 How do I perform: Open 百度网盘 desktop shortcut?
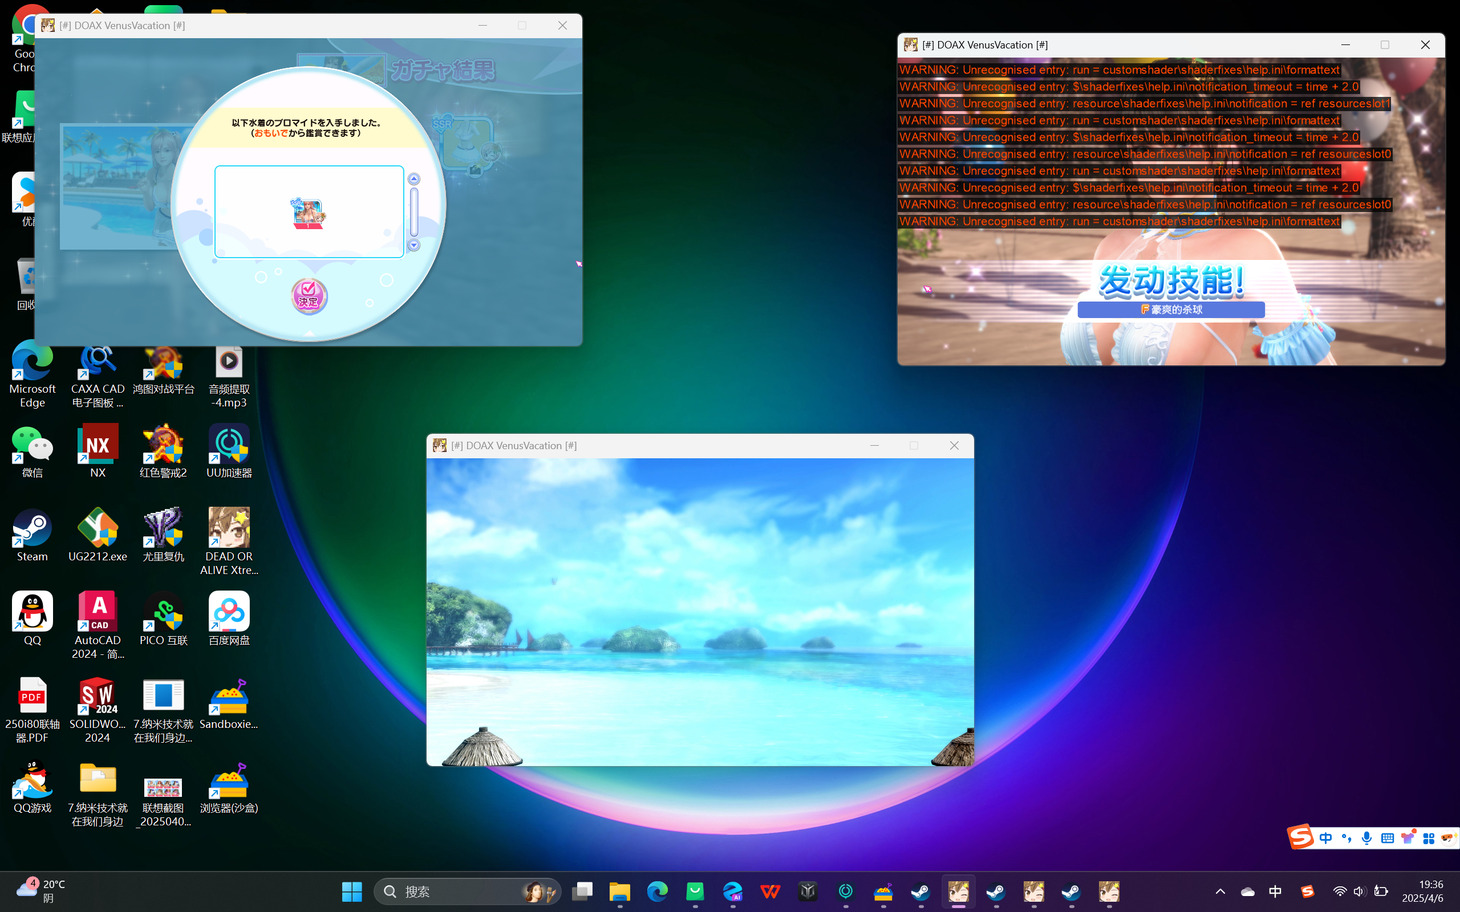point(229,619)
